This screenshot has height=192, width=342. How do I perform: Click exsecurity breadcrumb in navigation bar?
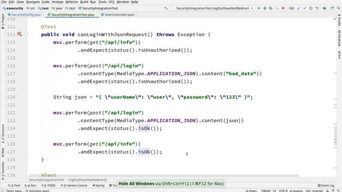pyautogui.click(x=13, y=9)
